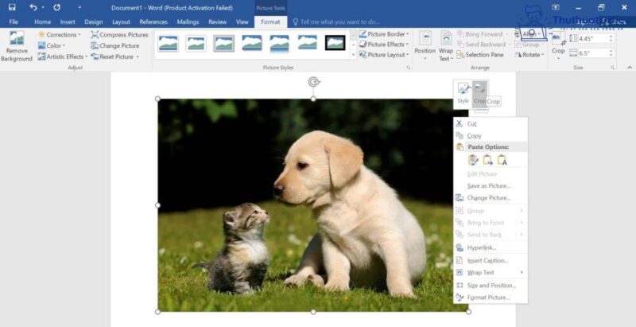Switch to the Home tab
Image resolution: width=636 pixels, height=327 pixels.
point(43,22)
